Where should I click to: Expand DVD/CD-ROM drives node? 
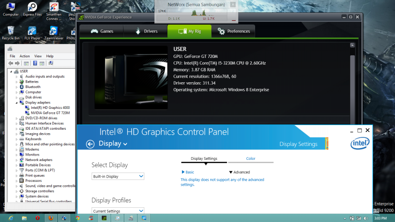[17, 118]
